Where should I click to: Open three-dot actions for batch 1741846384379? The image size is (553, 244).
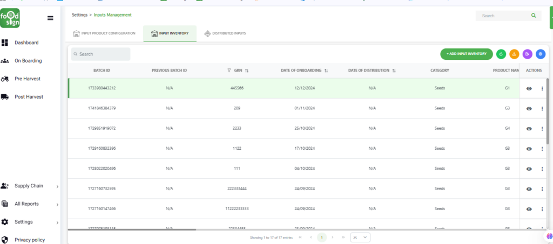pyautogui.click(x=542, y=108)
